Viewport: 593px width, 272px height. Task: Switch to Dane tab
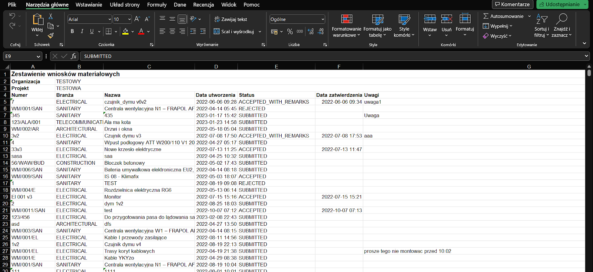coord(180,5)
